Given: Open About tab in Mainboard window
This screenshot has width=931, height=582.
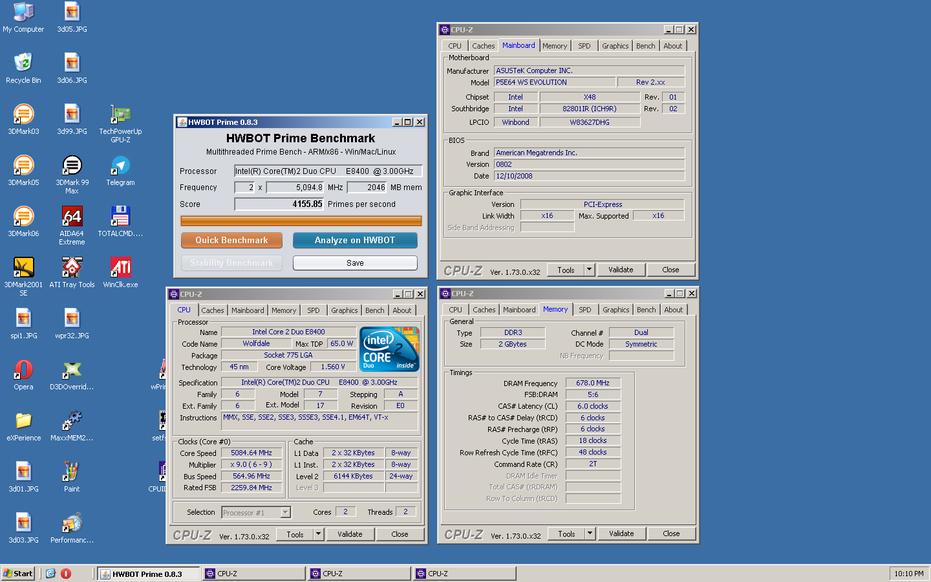Looking at the screenshot, I should pos(673,46).
